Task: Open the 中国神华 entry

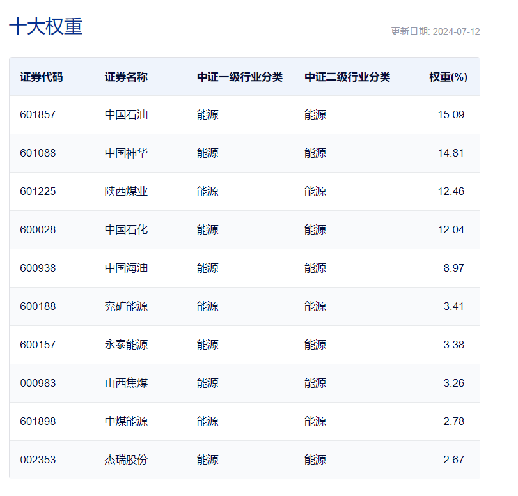Action: click(x=126, y=153)
